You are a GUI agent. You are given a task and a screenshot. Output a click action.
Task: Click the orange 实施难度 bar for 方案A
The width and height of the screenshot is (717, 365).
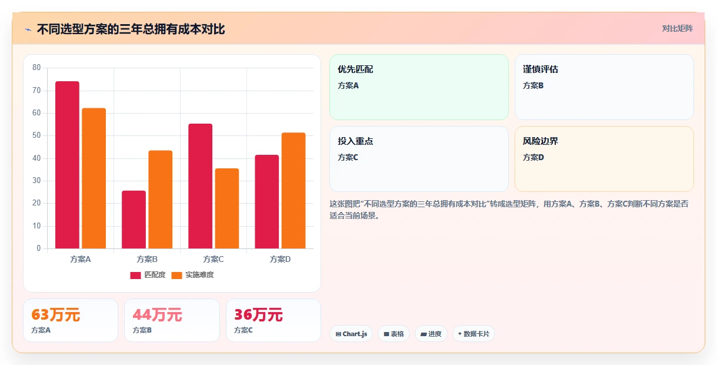94,178
